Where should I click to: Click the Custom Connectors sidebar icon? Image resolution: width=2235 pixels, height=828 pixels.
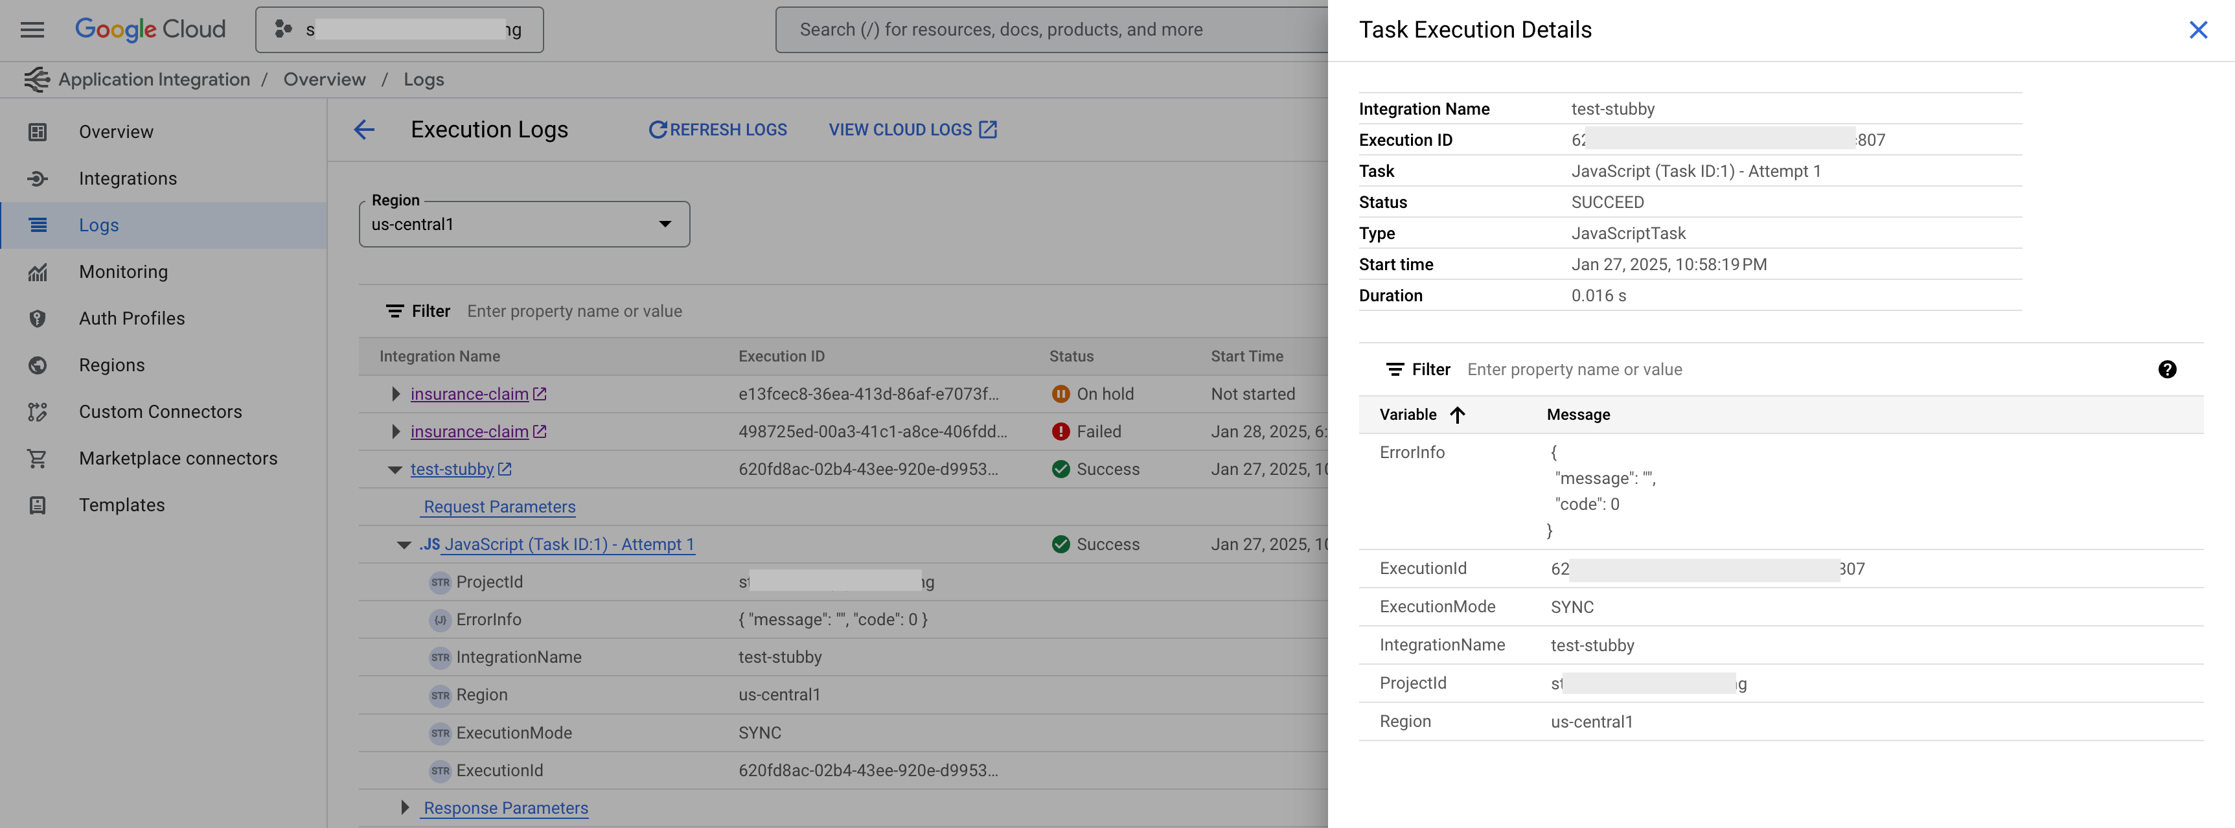34,412
